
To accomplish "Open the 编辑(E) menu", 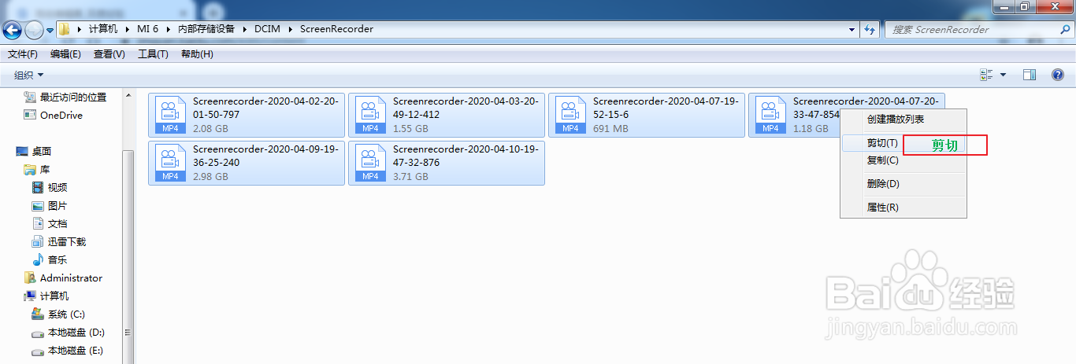I will click(65, 54).
